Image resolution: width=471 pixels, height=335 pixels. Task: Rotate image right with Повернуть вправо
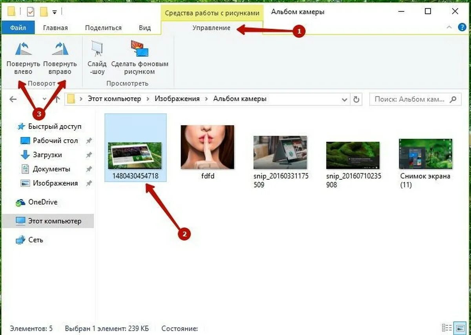pos(60,58)
